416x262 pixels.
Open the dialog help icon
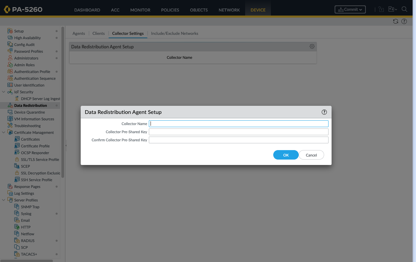click(324, 112)
